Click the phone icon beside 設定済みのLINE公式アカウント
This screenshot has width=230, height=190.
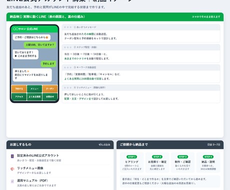click(x=12, y=156)
